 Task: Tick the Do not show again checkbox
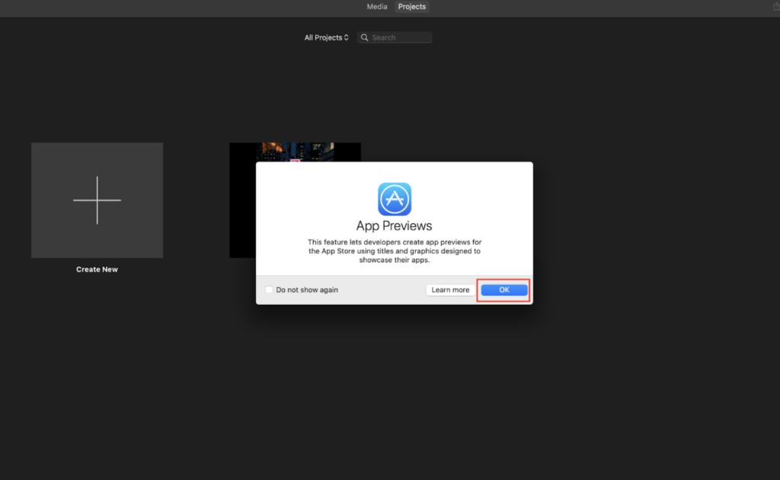click(269, 290)
